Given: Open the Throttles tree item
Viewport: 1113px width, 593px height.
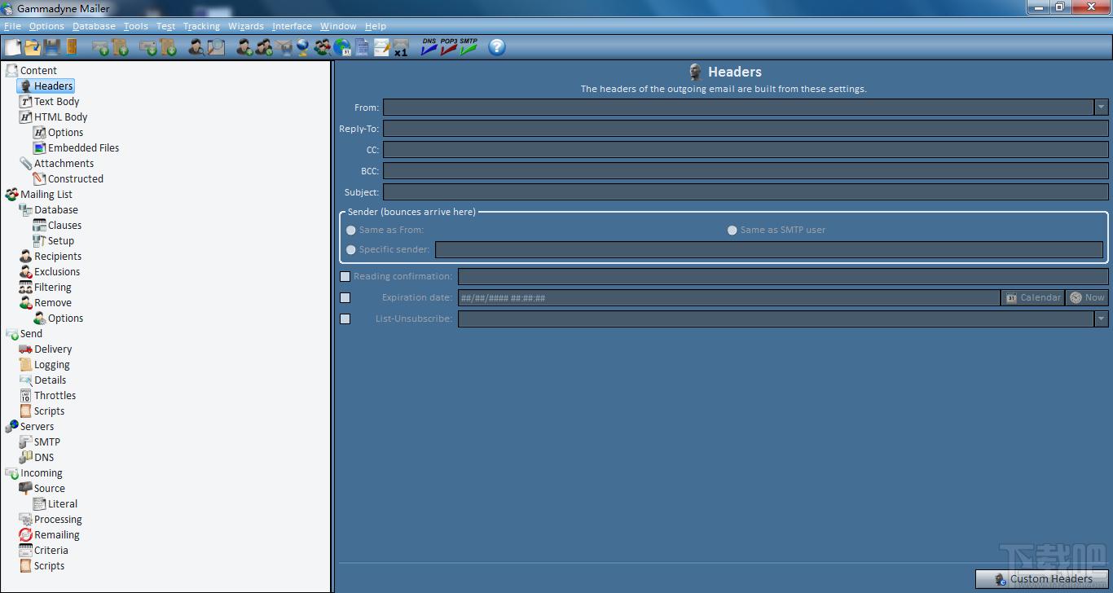Looking at the screenshot, I should pyautogui.click(x=47, y=395).
